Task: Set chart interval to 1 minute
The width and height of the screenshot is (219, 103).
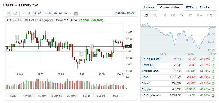Action: 24,13
